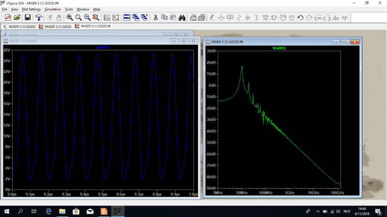Viewport: 387px width, 217px height.
Task: Click the green V(n003) FFT trace label
Action: (280, 48)
